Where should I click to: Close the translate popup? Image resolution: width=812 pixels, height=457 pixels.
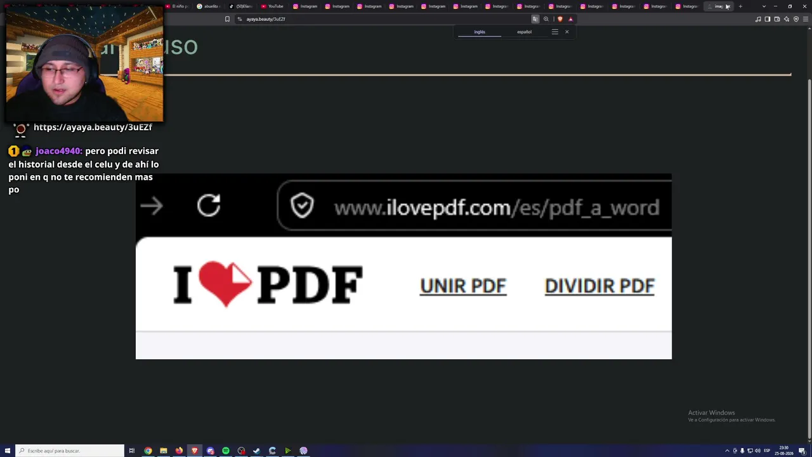click(566, 32)
